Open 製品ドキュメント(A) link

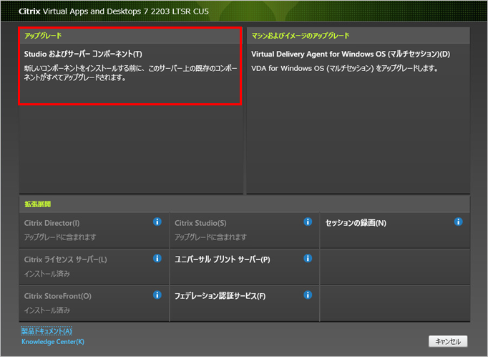[x=47, y=330]
